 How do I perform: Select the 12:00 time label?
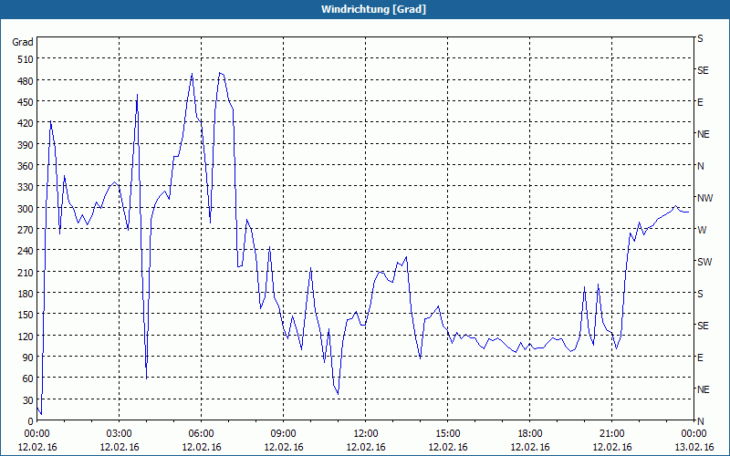[x=366, y=434]
